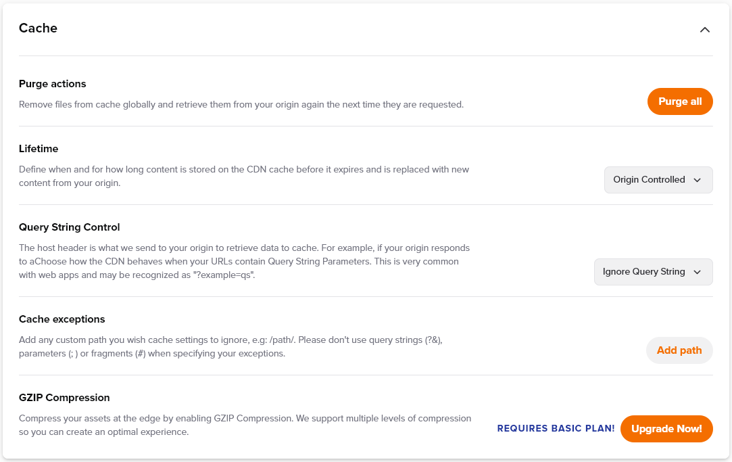Click the Cache exceptions heading

tap(62, 319)
